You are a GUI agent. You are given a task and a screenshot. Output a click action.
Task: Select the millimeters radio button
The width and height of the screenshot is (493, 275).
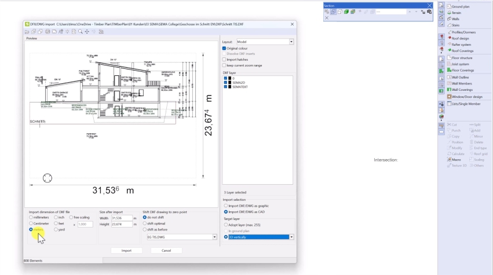pos(31,217)
